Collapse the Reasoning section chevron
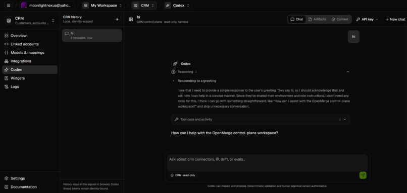 tap(348, 72)
